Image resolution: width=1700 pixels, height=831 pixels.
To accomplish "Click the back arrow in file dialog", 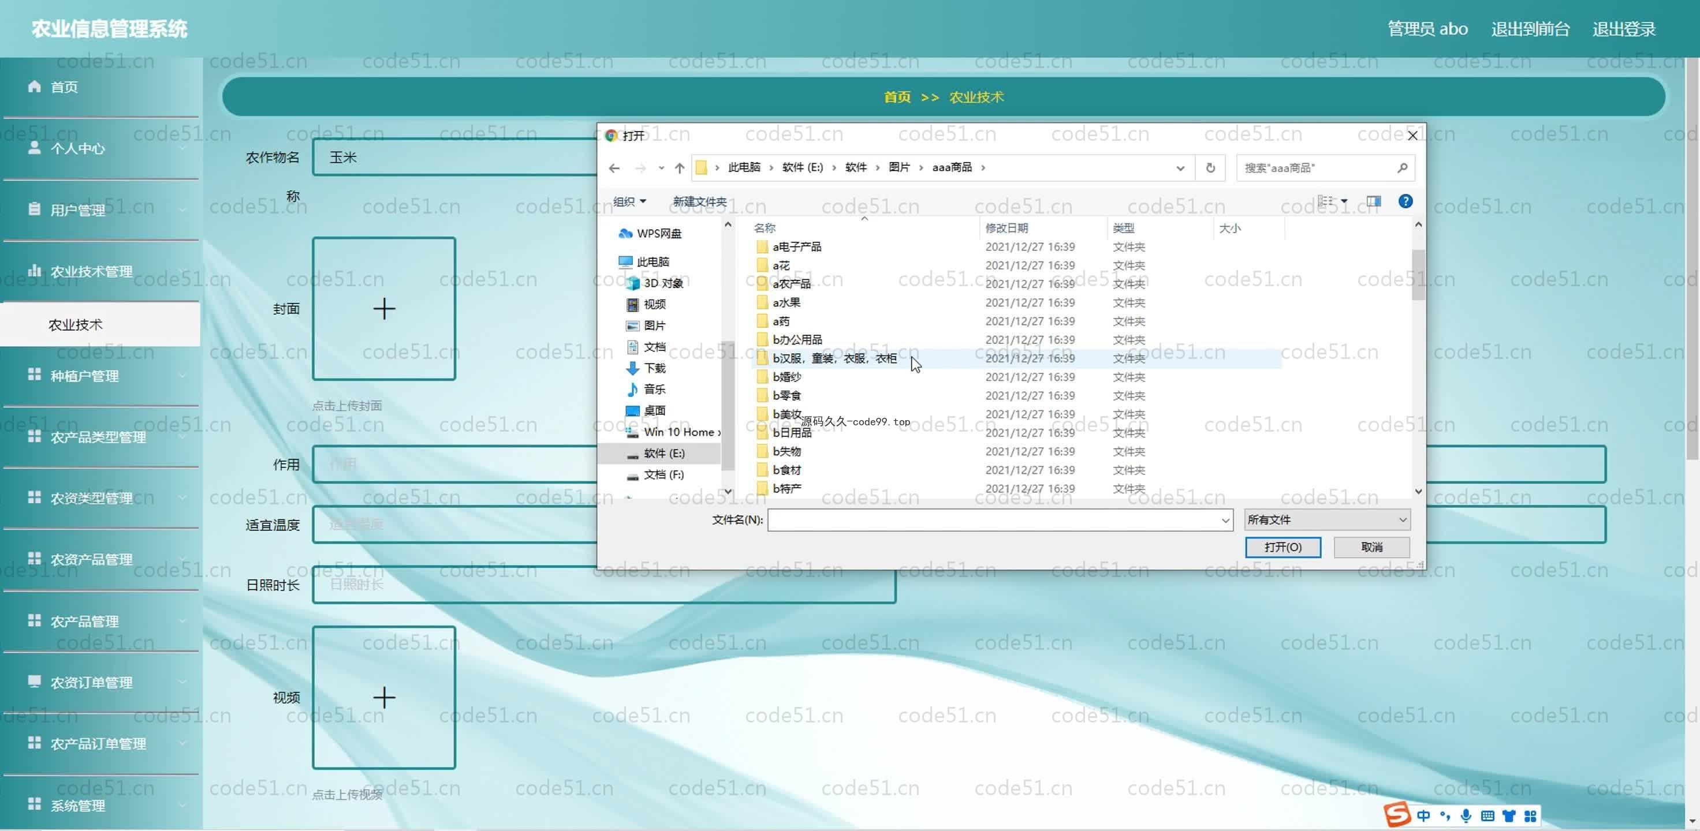I will [x=614, y=168].
